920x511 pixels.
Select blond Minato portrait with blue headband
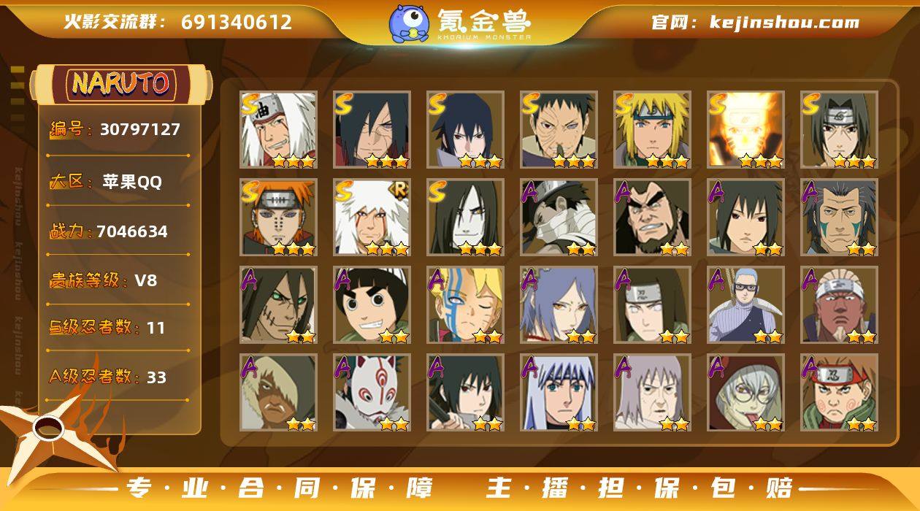pyautogui.click(x=652, y=130)
